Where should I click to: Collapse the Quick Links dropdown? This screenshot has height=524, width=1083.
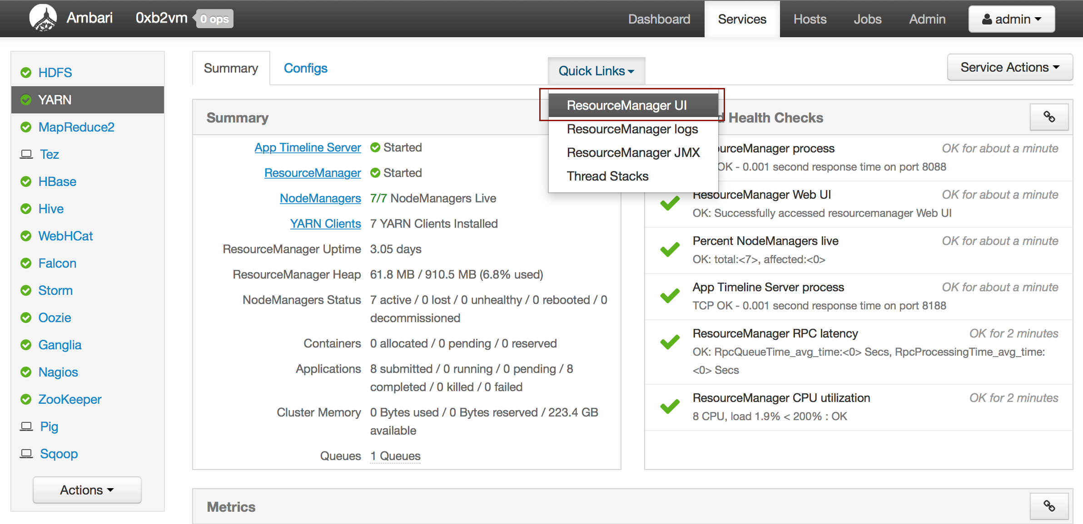point(596,71)
